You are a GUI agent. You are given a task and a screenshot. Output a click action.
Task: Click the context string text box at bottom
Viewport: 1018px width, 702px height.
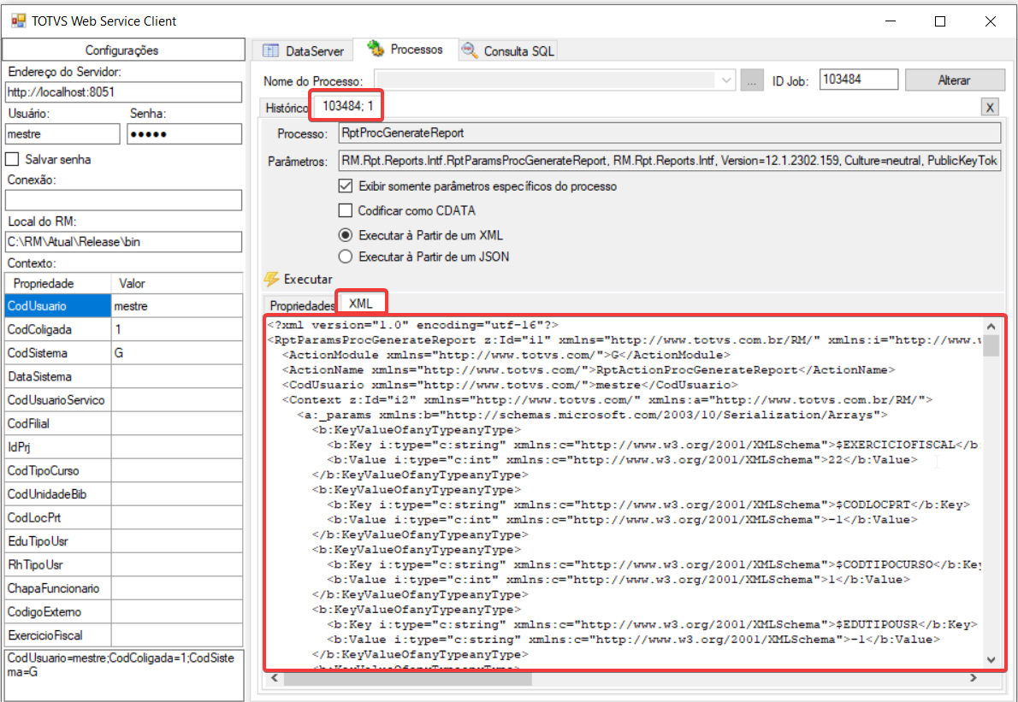tap(123, 675)
